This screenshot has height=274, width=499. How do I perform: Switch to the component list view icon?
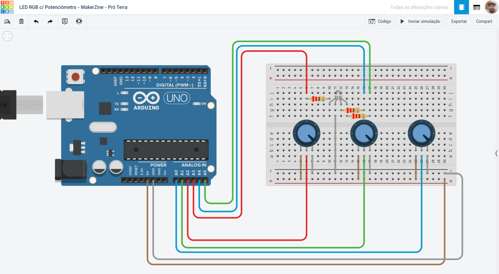click(x=476, y=7)
